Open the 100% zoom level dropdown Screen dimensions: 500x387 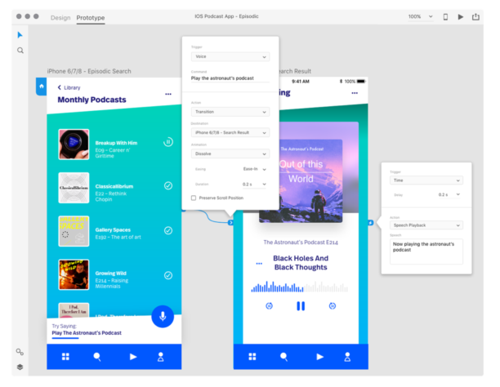tap(421, 16)
